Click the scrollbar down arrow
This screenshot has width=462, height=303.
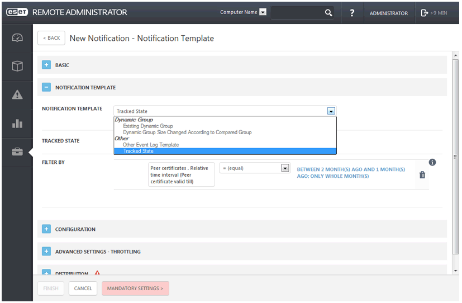[x=455, y=271]
